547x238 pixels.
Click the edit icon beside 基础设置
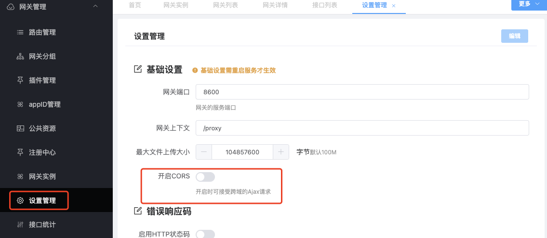point(138,69)
